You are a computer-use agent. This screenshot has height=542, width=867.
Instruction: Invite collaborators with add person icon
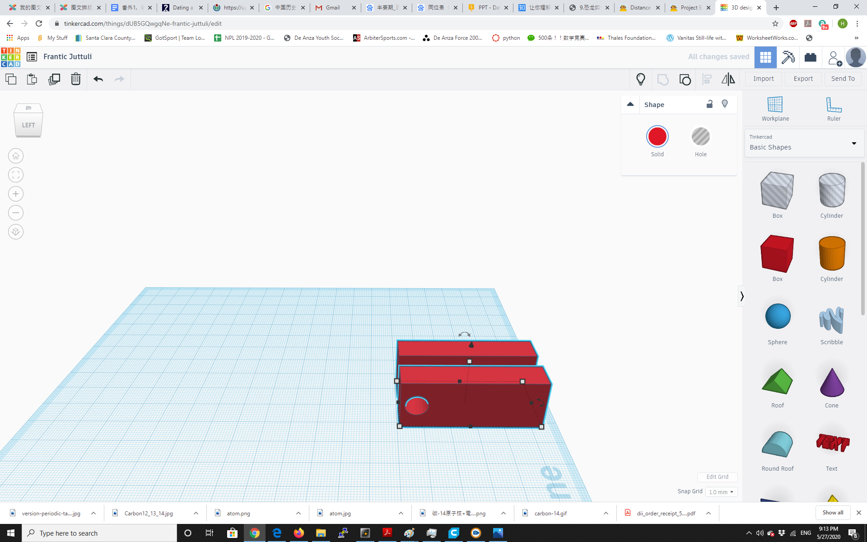point(834,58)
